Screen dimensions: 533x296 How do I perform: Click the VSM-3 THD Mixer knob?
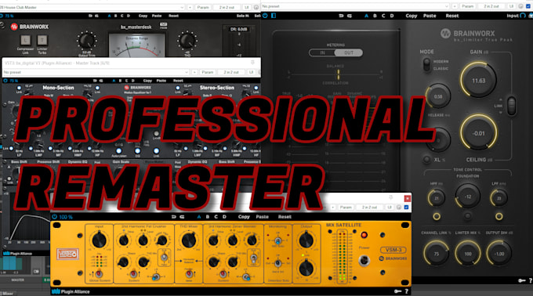point(189,240)
